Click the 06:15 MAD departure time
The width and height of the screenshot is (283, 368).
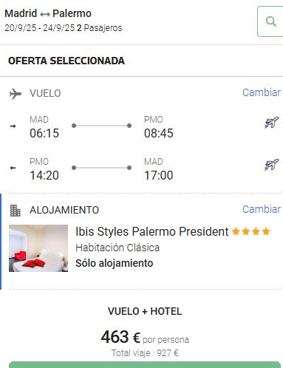click(x=44, y=133)
